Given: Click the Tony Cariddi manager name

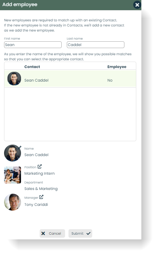Looking at the screenshot, I should tap(36, 205).
